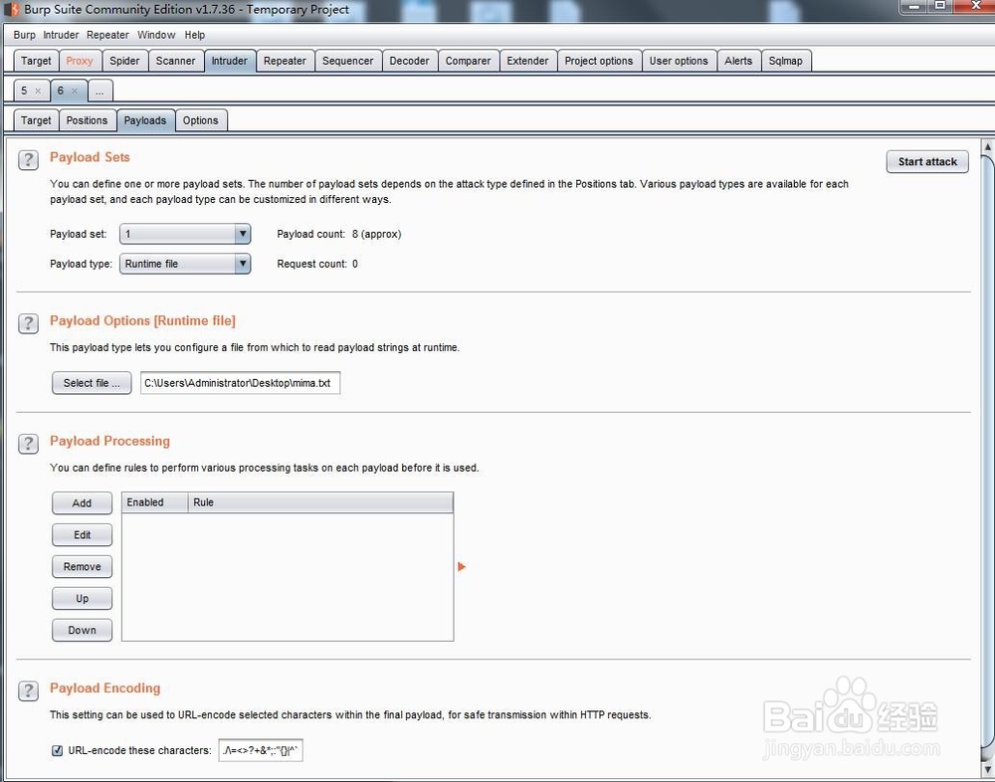Open help for Payload Encoding section
995x782 pixels.
[x=28, y=690]
